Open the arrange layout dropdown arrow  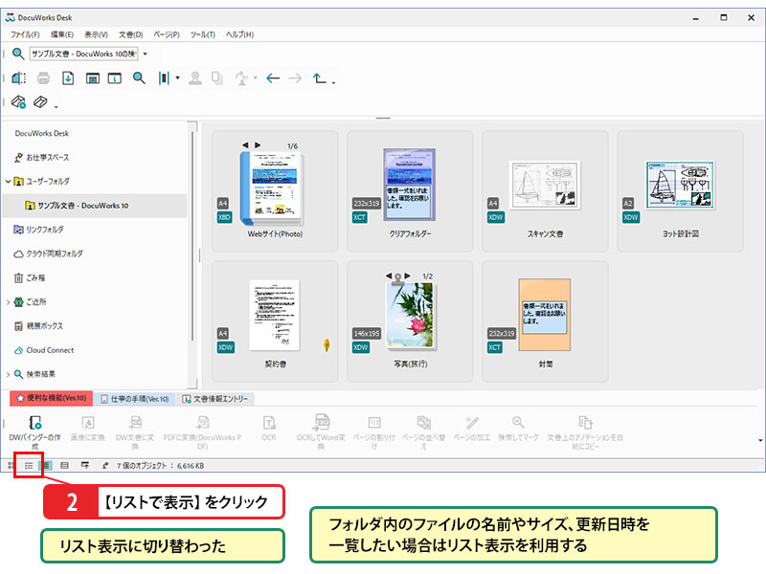tap(178, 77)
